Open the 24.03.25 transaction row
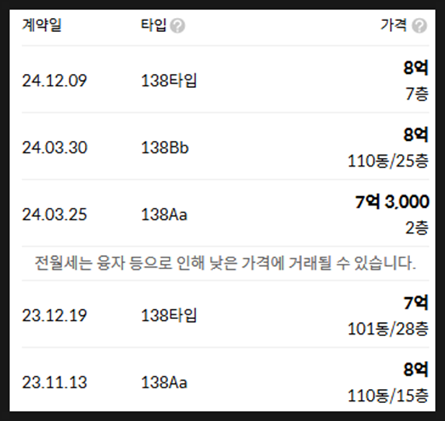Viewport: 445px width, 421px height. [226, 213]
